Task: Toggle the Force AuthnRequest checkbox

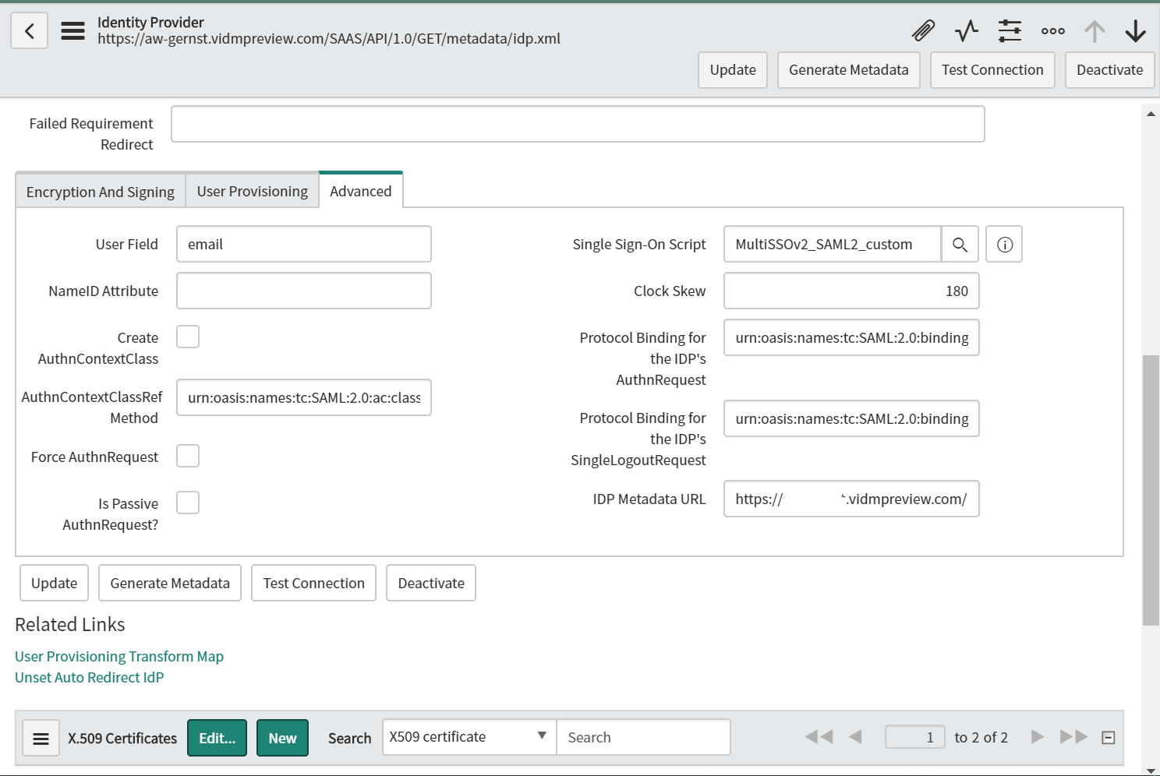Action: [188, 456]
